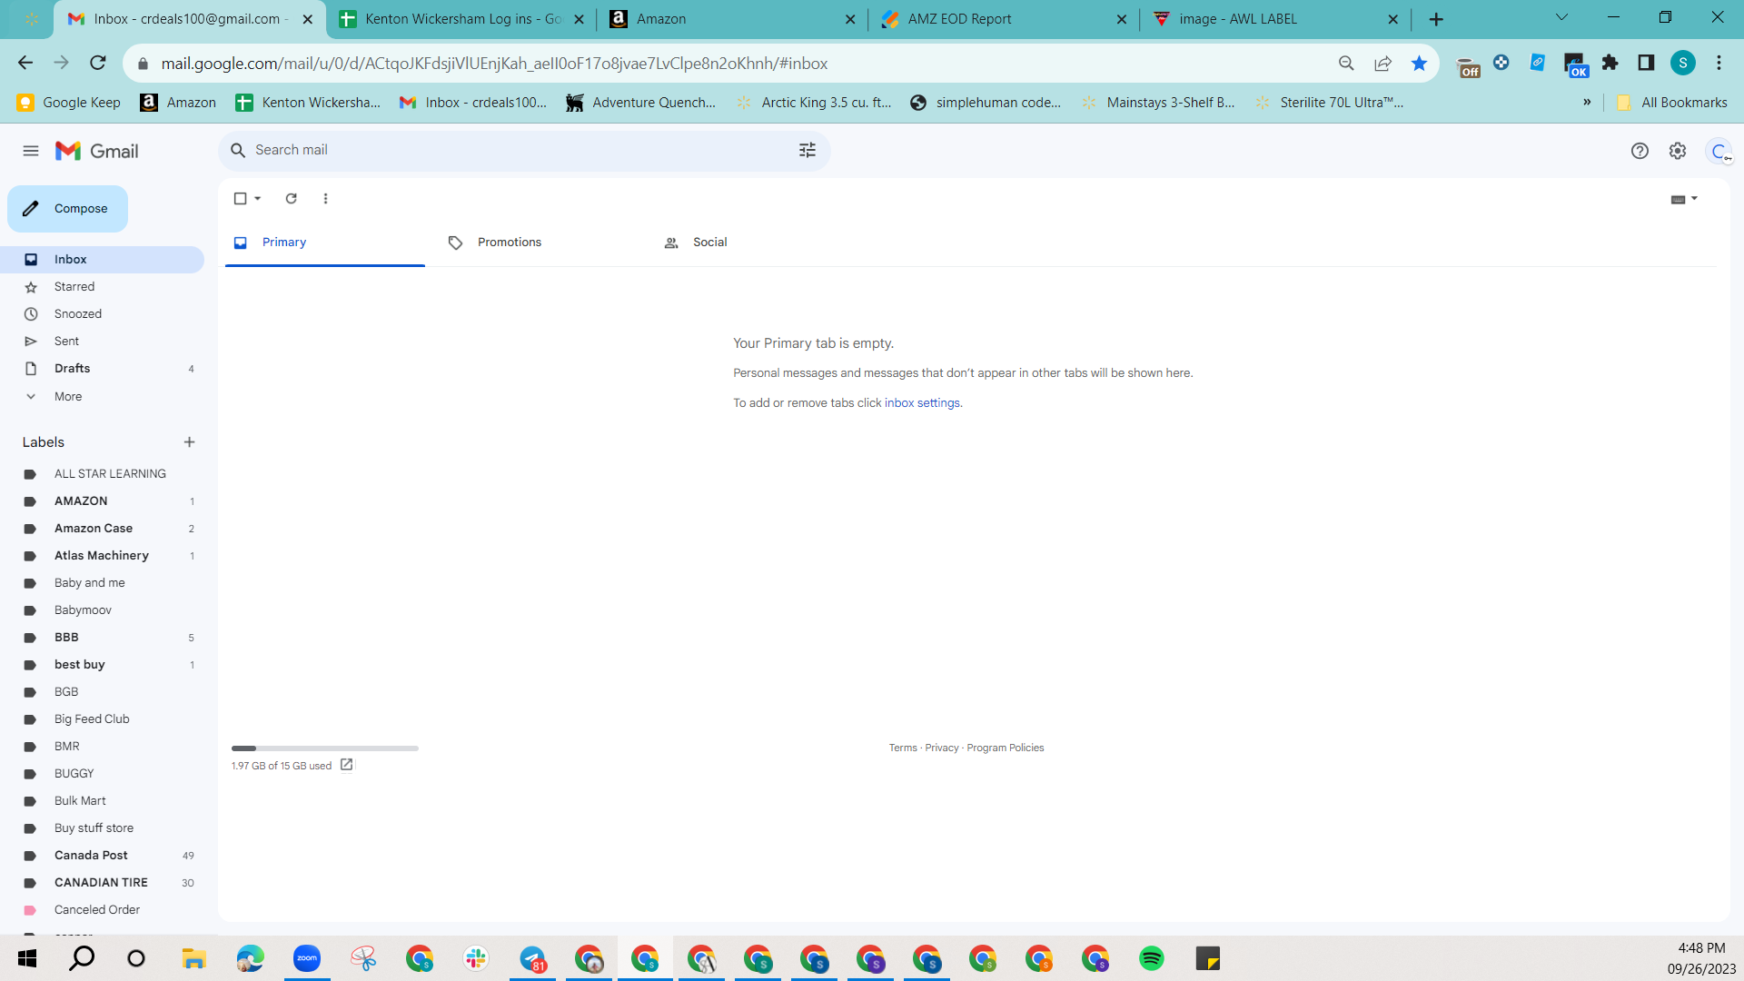The image size is (1744, 981).
Task: Open the Sent folder
Action: click(102, 342)
